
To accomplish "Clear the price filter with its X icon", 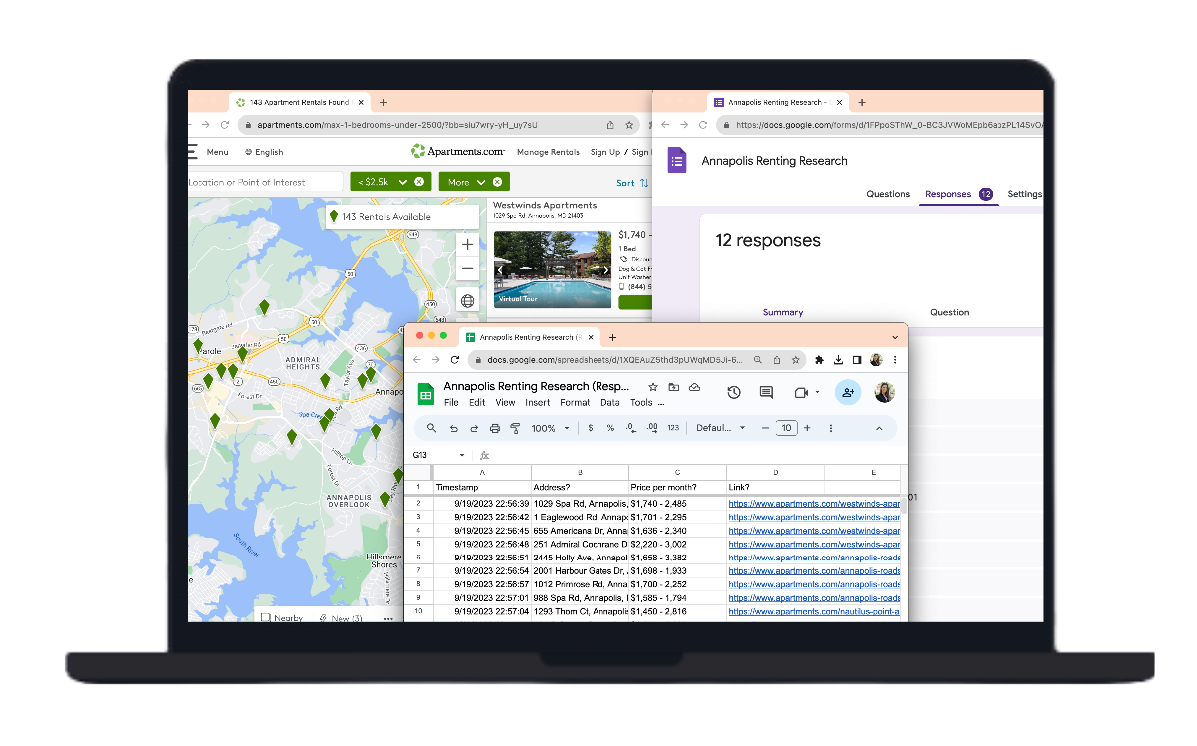I will click(419, 182).
